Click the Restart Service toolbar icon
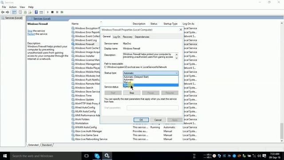Screen dimensions: 284x160 click(62, 12)
